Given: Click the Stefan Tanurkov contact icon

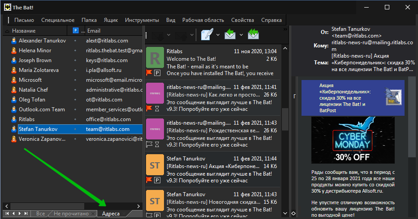Looking at the screenshot, I should 14,129.
